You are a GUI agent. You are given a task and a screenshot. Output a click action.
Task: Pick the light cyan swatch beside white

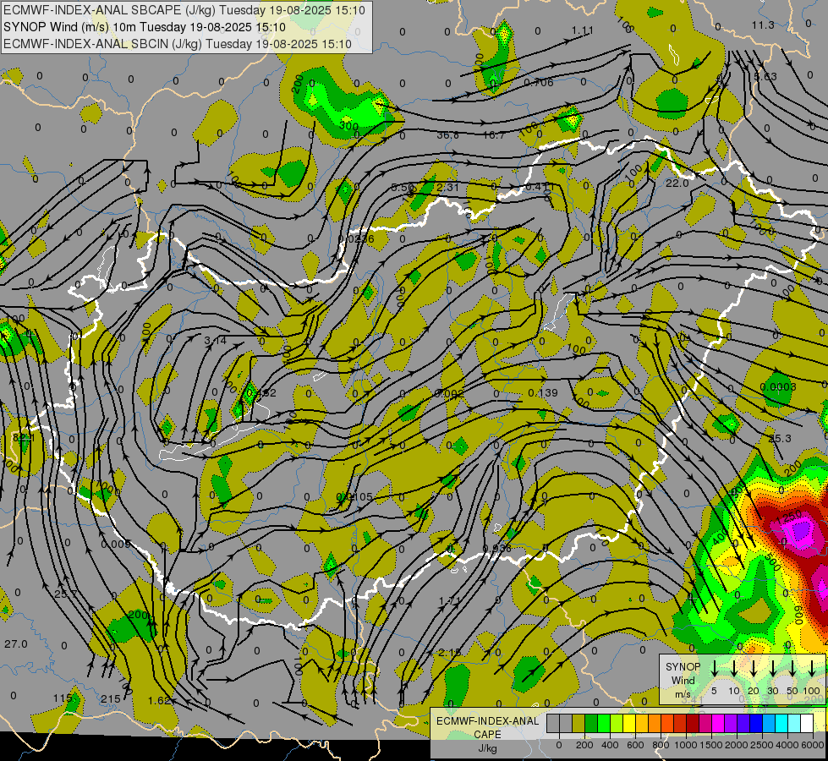794,724
